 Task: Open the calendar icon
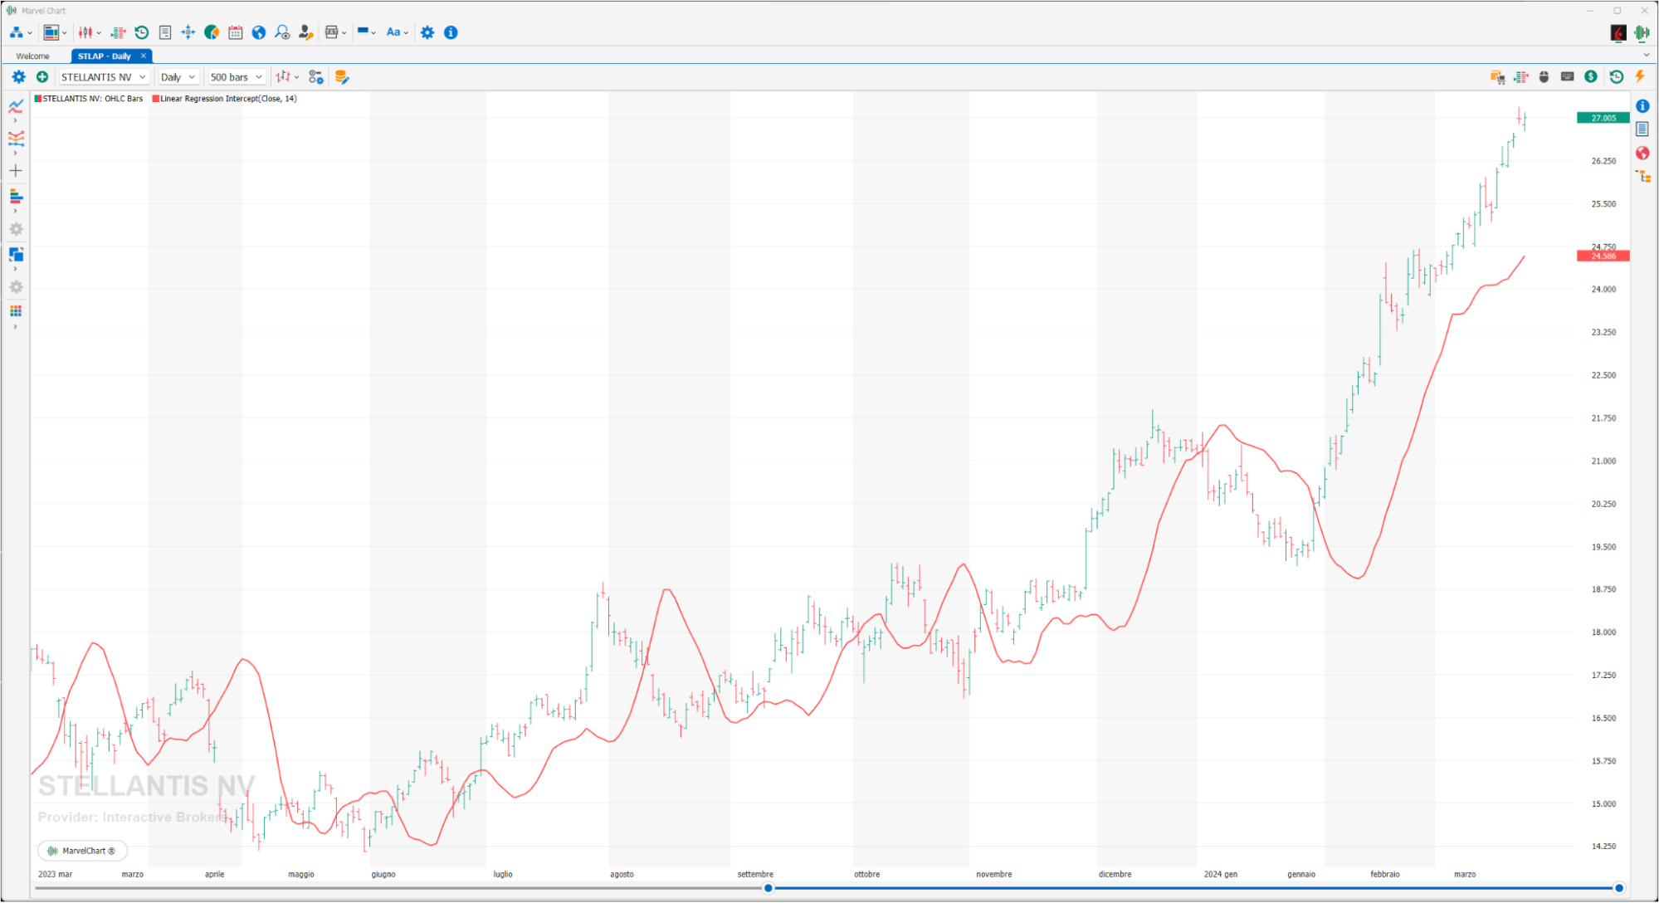pos(236,32)
